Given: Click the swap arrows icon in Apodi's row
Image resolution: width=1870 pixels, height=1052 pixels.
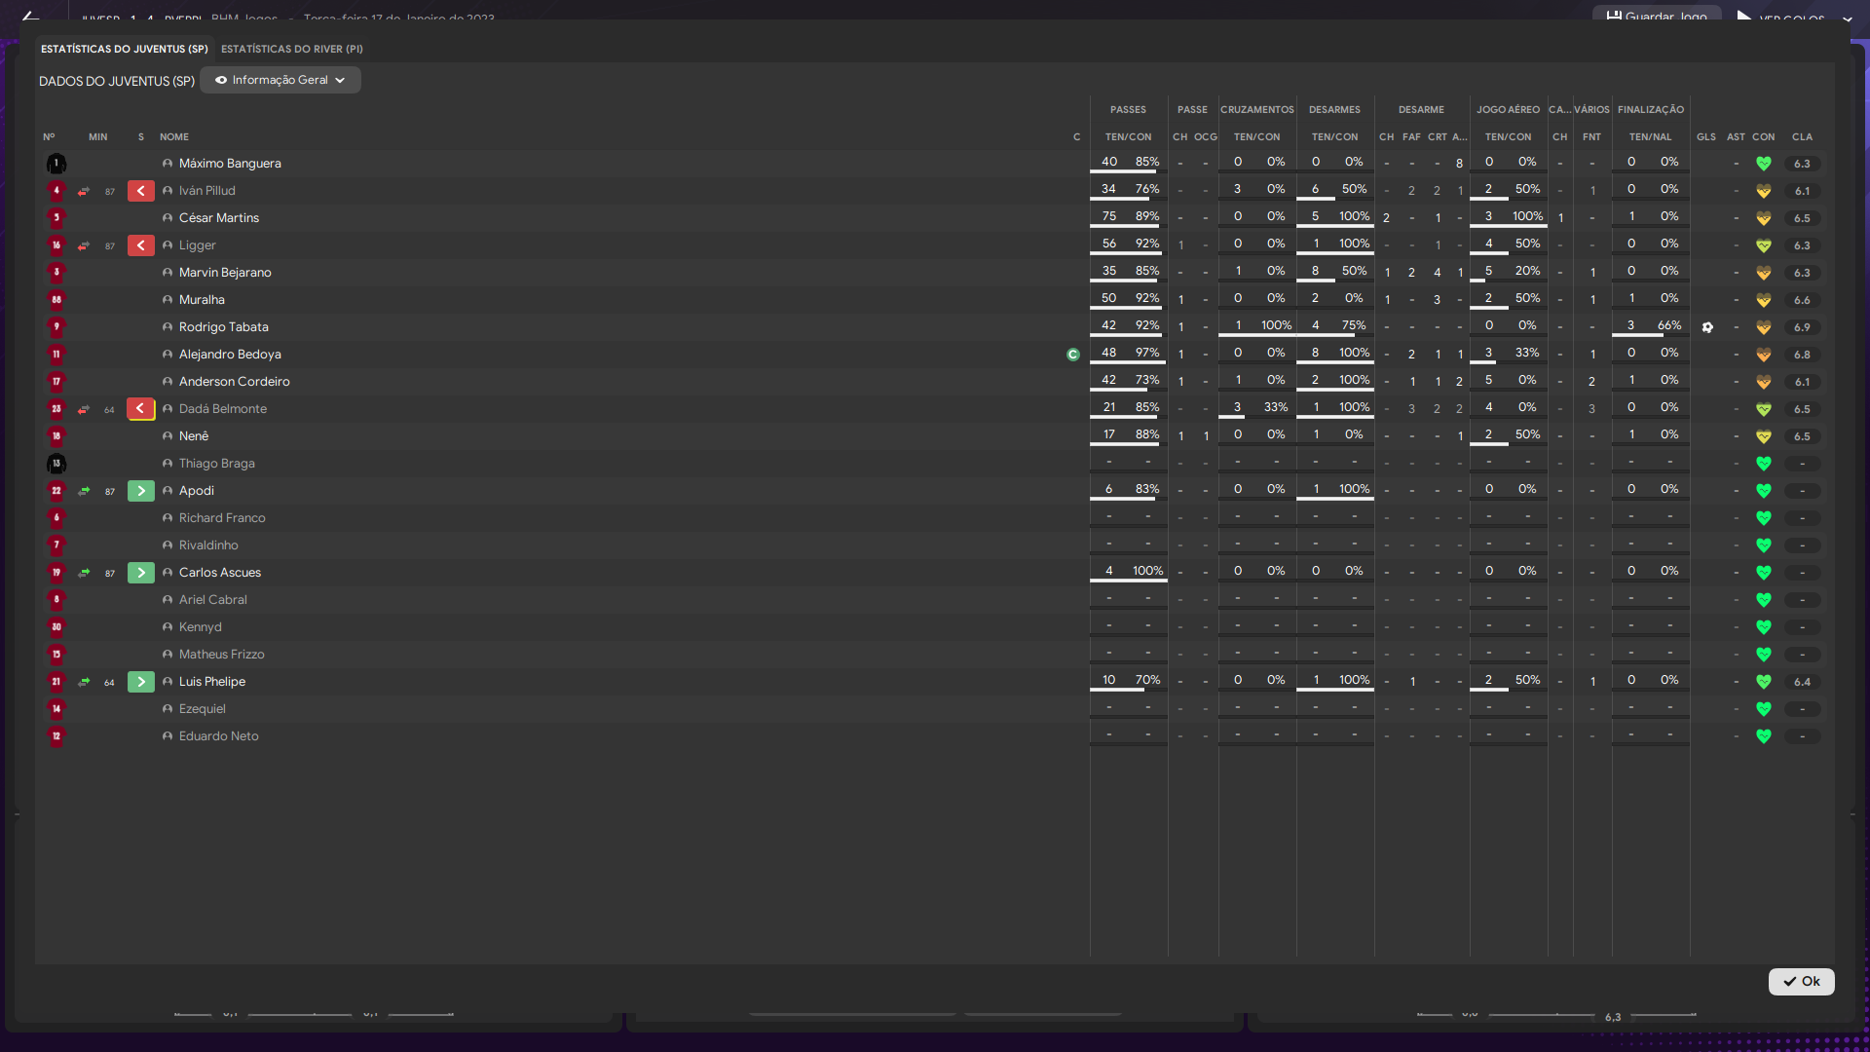Looking at the screenshot, I should (x=84, y=491).
